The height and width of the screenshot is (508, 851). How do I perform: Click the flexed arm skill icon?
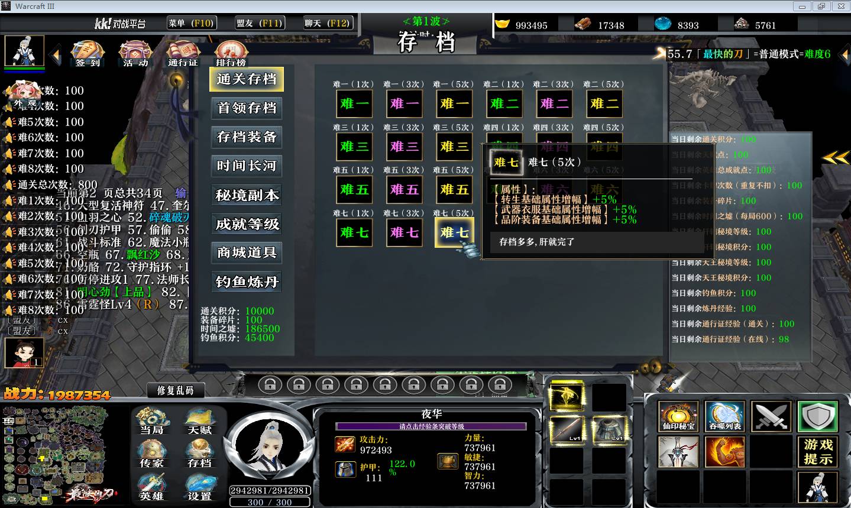(x=725, y=452)
